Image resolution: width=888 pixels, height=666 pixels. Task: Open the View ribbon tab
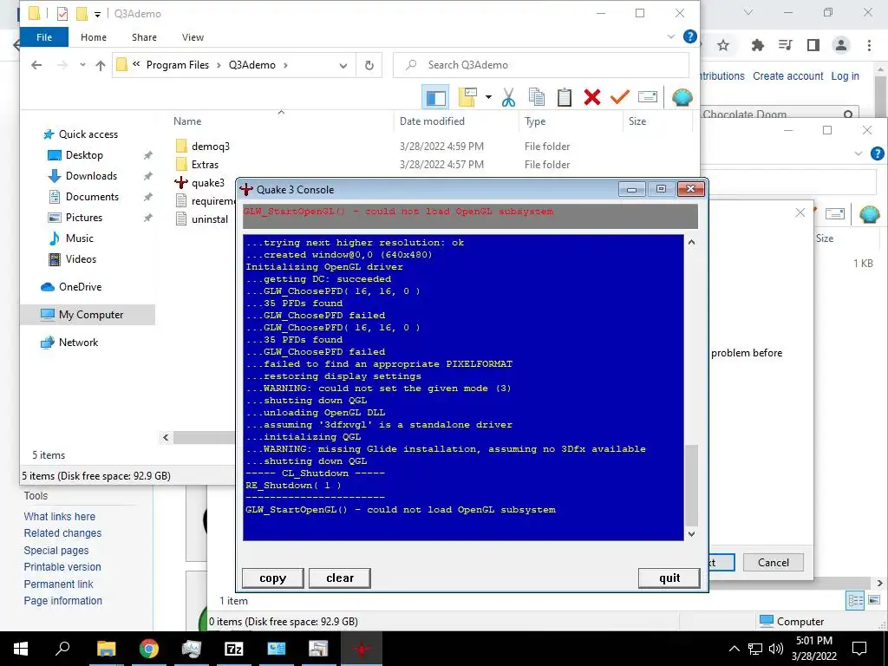(x=193, y=37)
